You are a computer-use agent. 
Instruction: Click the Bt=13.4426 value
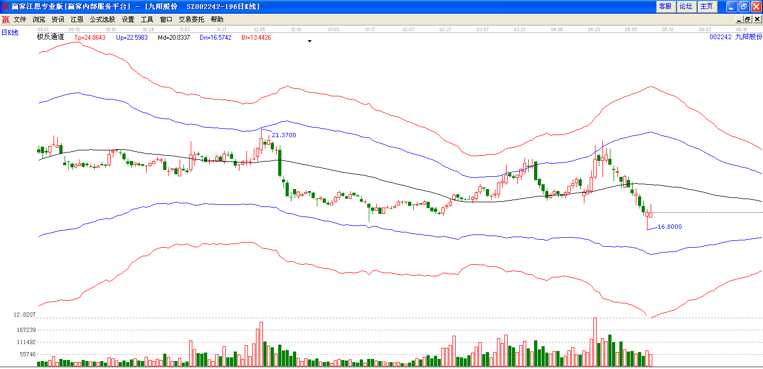[256, 38]
